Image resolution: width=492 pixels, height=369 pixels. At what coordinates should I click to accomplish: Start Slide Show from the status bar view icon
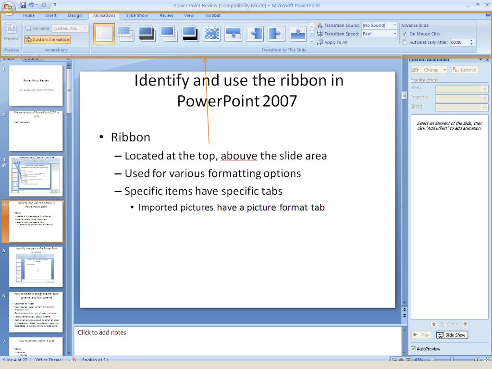click(x=408, y=359)
